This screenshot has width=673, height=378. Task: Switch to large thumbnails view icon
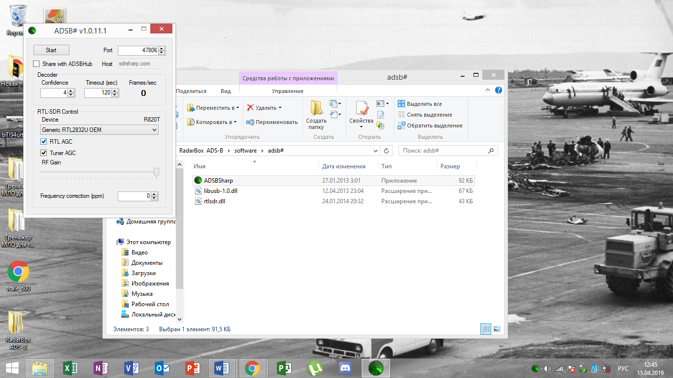click(497, 329)
